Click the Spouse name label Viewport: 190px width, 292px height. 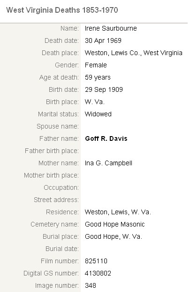coord(58,126)
